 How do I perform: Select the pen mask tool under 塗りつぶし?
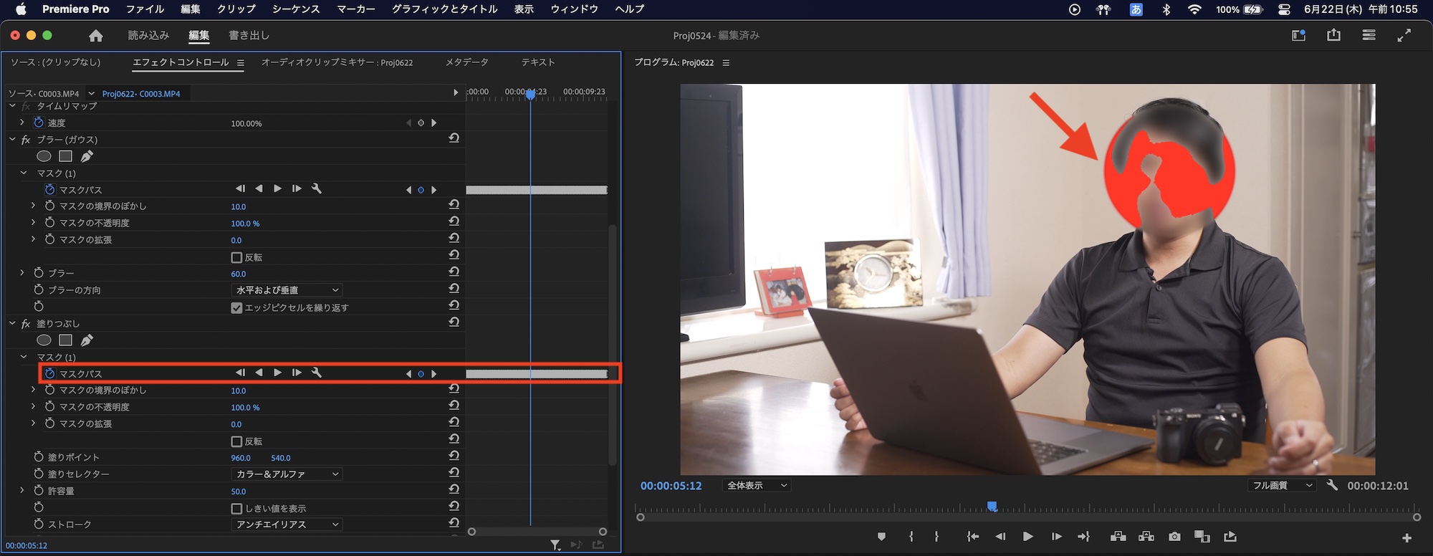click(x=87, y=340)
